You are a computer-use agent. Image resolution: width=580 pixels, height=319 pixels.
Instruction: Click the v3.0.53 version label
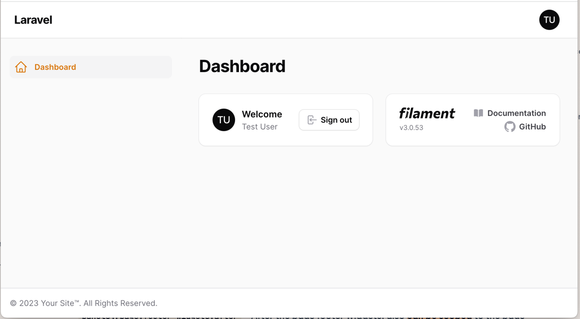411,128
